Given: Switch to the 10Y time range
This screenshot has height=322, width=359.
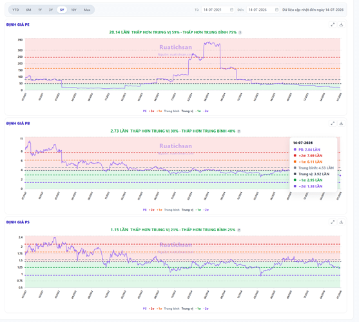Looking at the screenshot, I should coord(73,10).
